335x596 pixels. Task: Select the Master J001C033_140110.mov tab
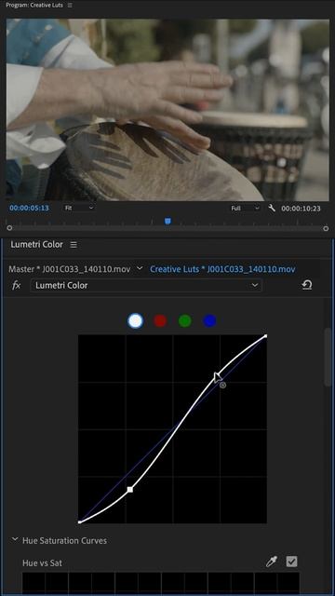pos(70,269)
